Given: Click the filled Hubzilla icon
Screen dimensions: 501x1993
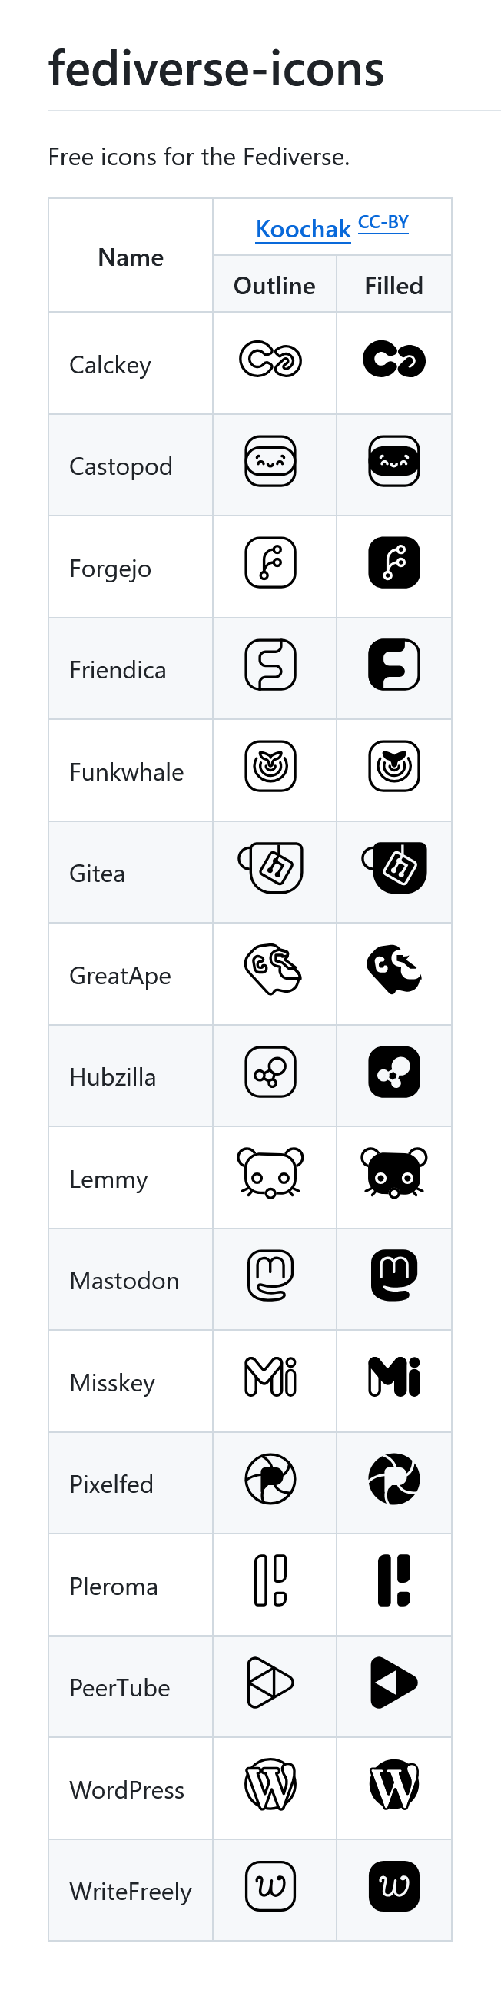Looking at the screenshot, I should click(x=394, y=1072).
